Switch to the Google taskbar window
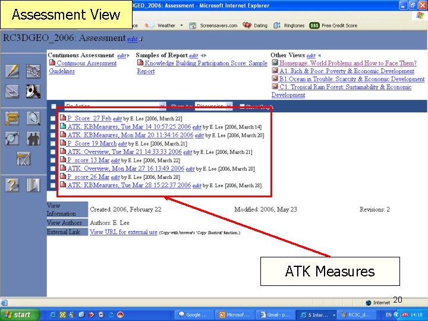The image size is (428, 321). (x=194, y=315)
